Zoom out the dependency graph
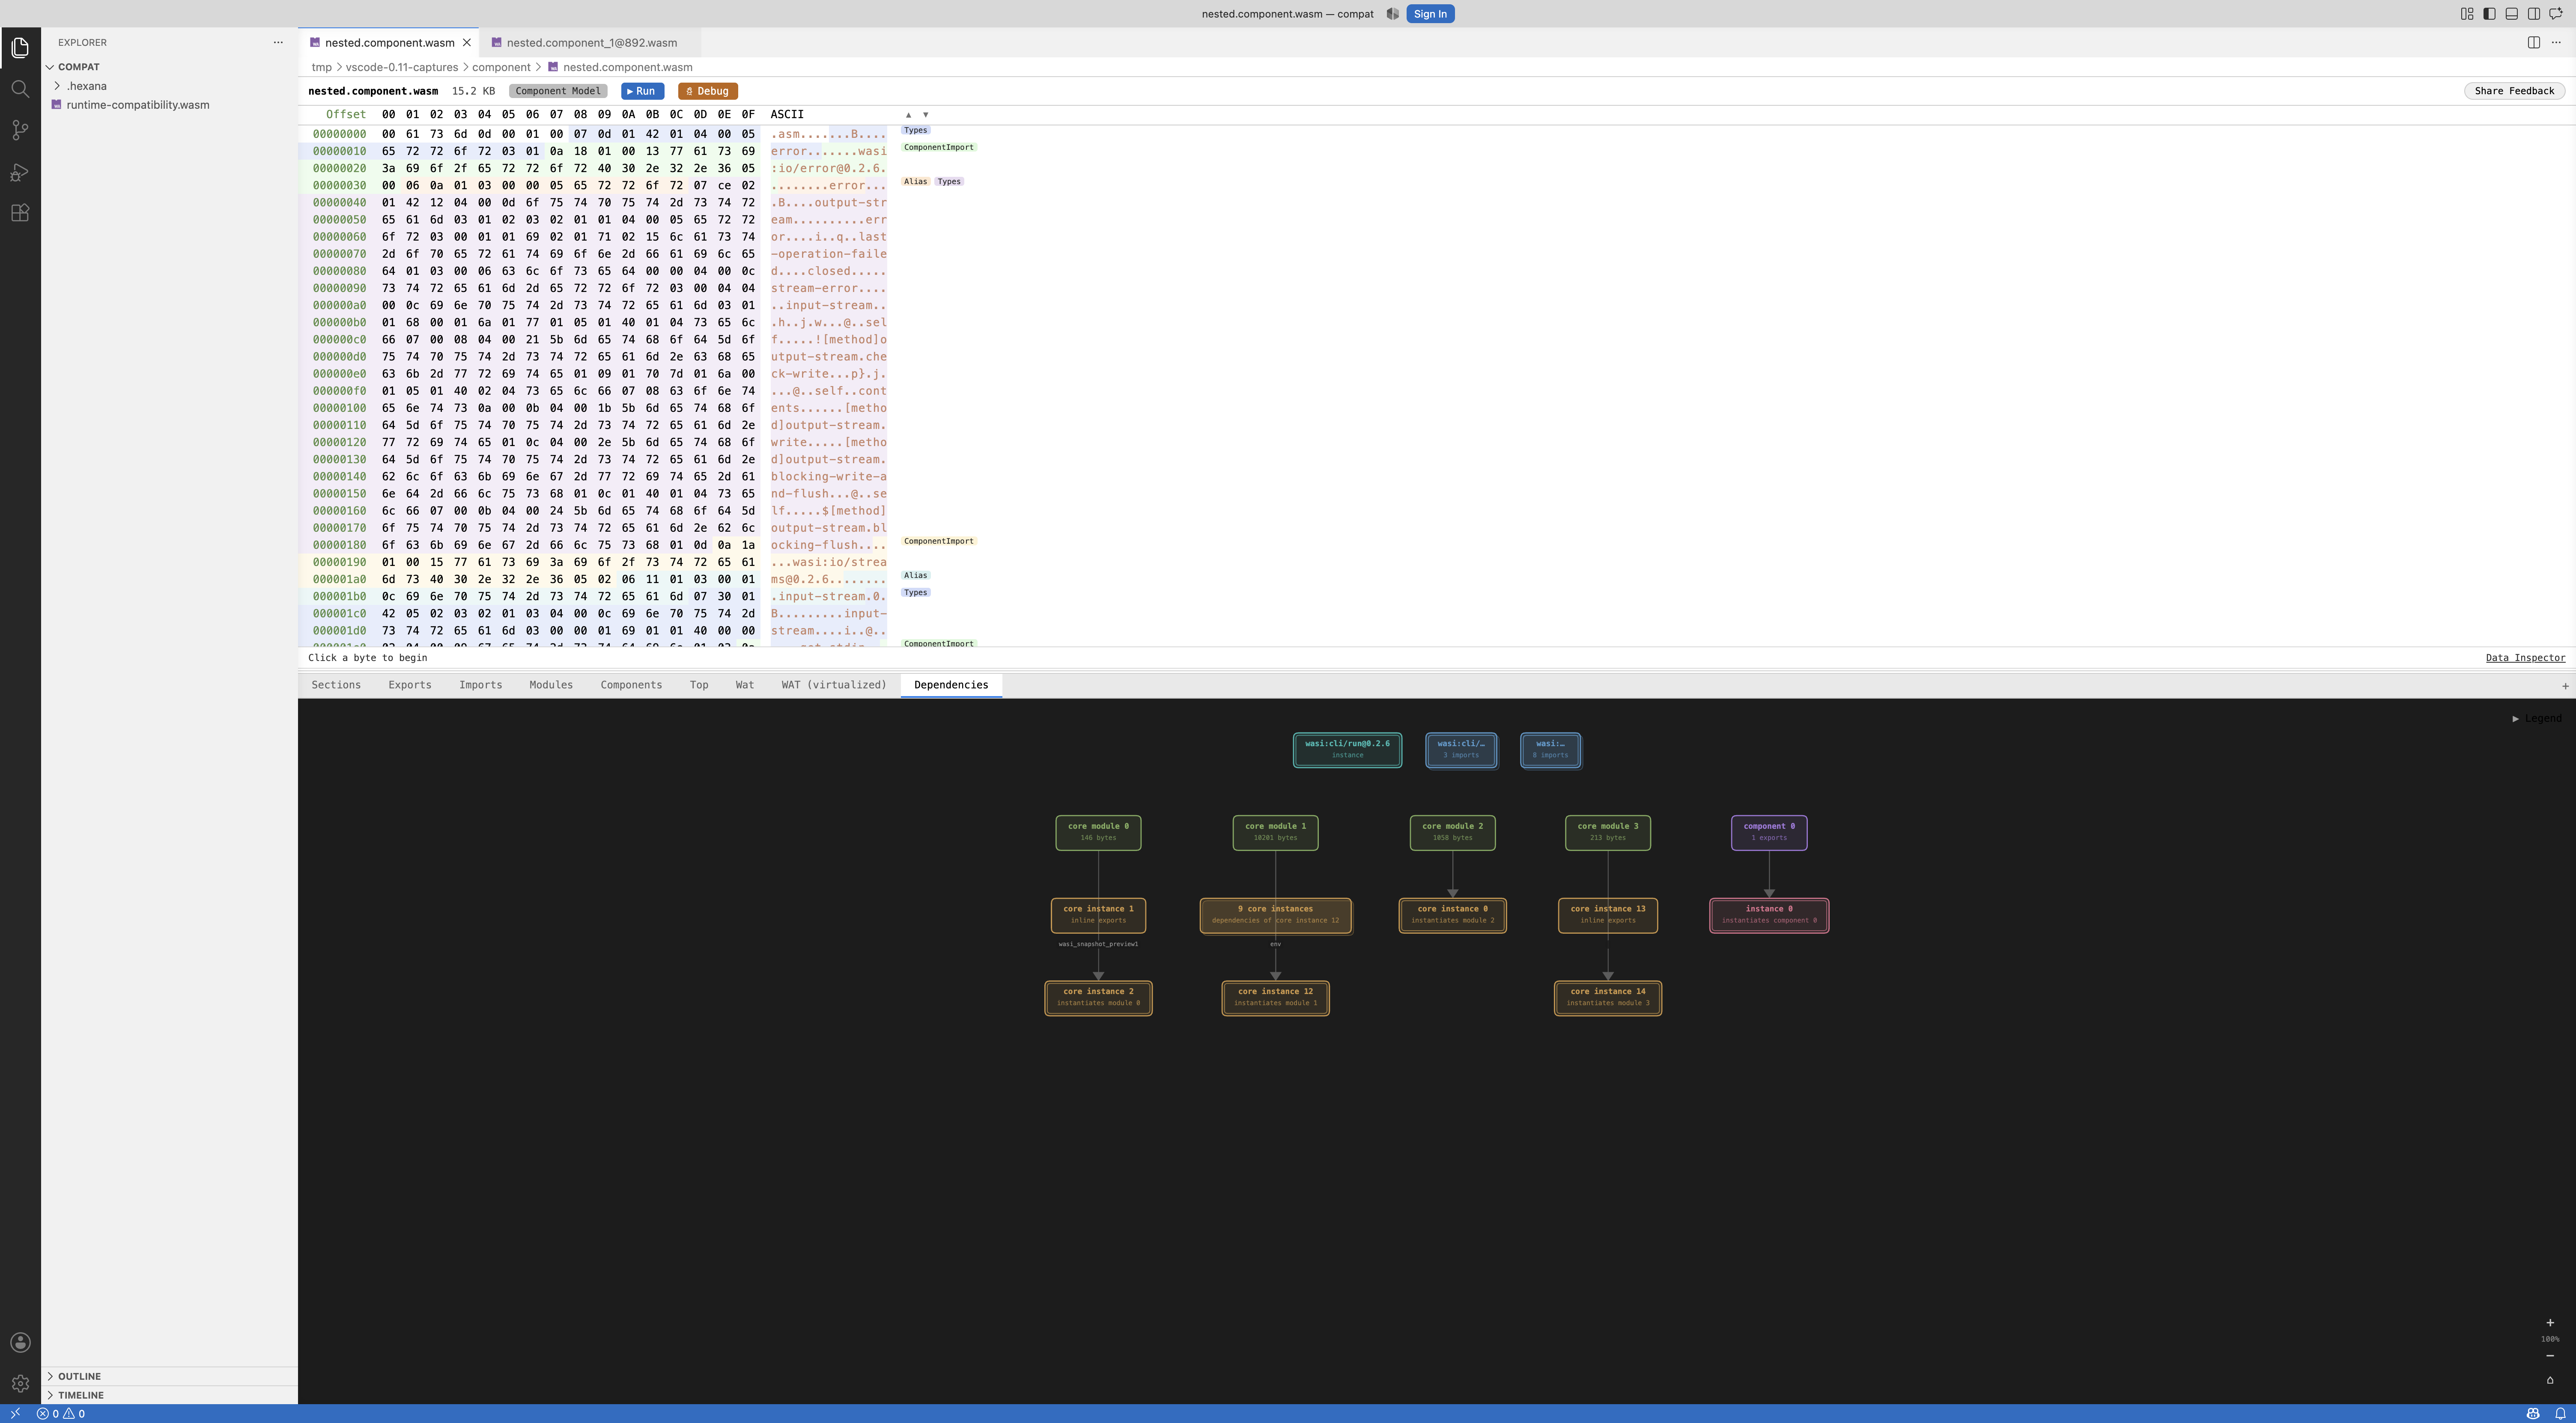The width and height of the screenshot is (2576, 1423). tap(2550, 1356)
